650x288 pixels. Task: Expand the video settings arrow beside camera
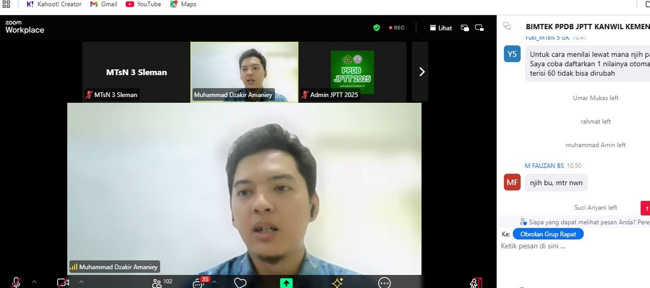(81, 282)
